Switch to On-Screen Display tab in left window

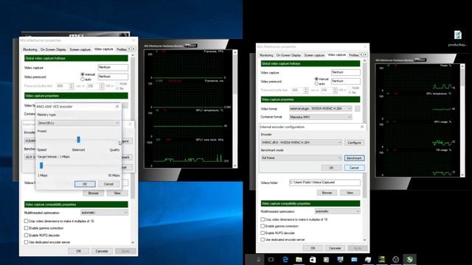click(53, 49)
